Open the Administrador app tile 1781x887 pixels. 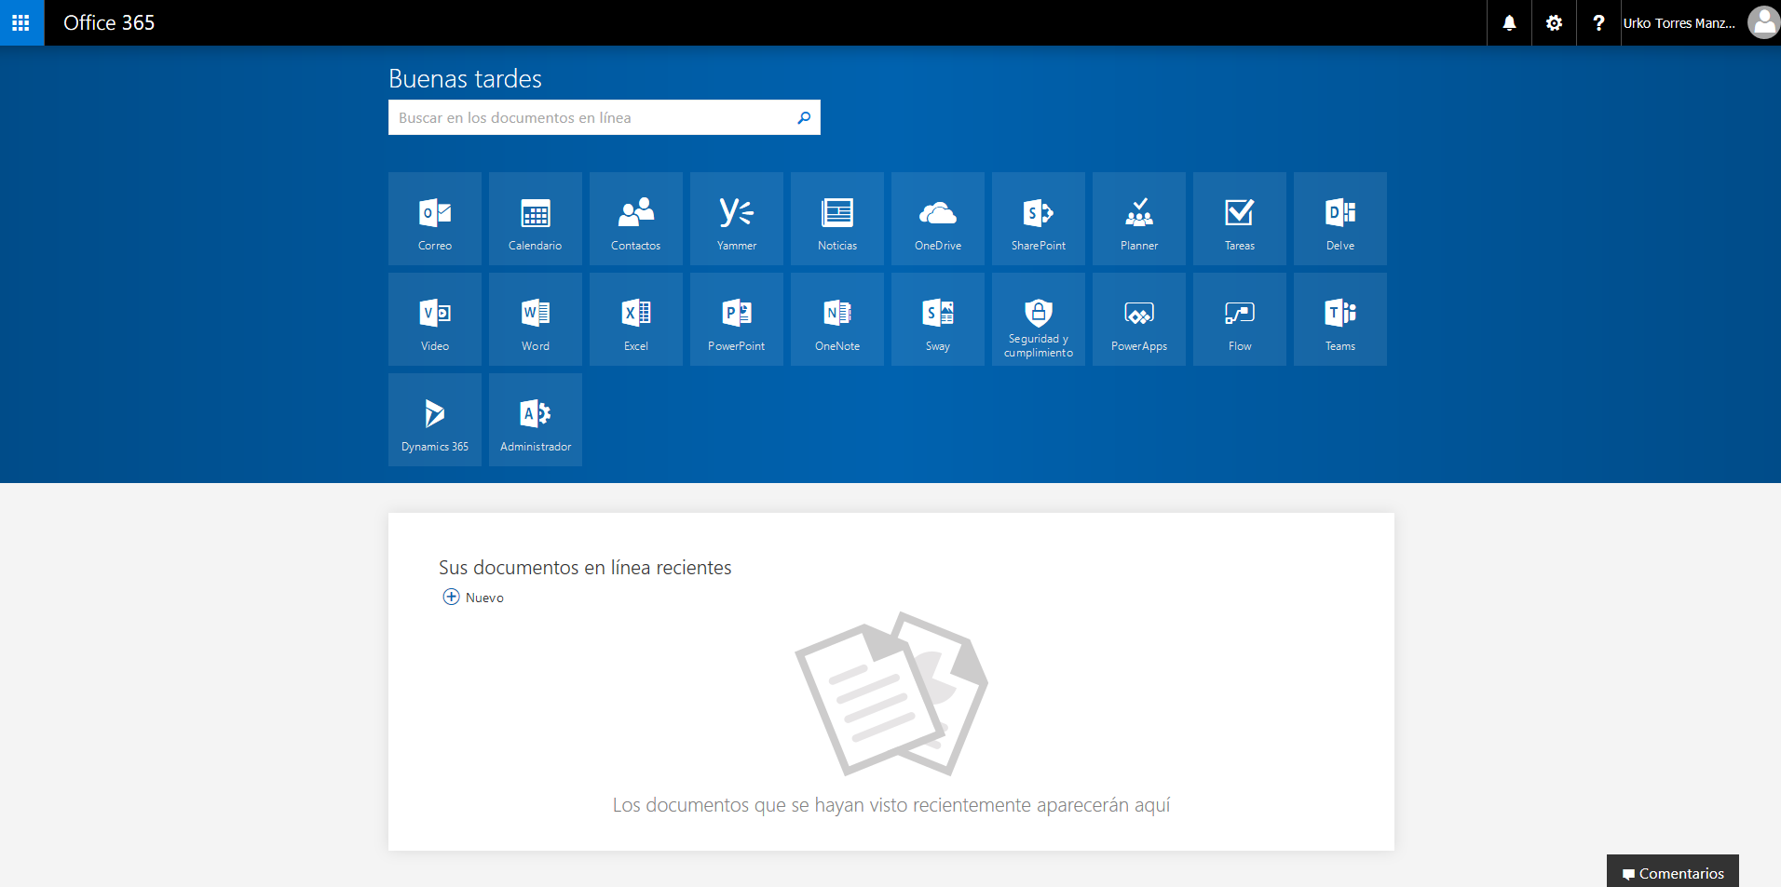tap(536, 420)
